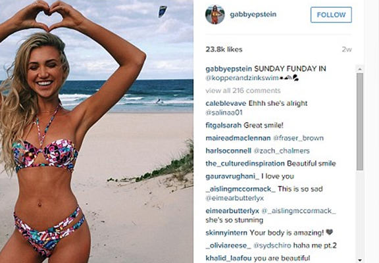Viewport: 379px width, 263px height.
Task: Click the @fraser_brown mention
Action: point(298,138)
